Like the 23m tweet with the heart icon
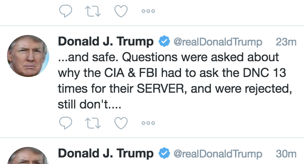304x164 pixels. click(121, 123)
